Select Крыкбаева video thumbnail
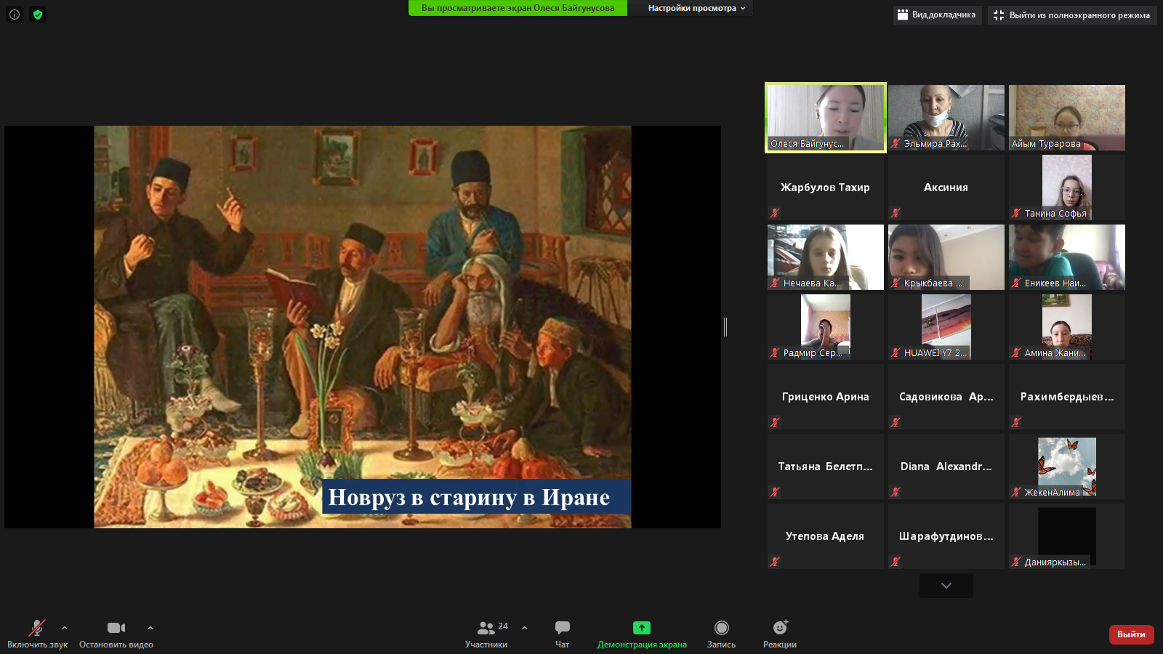The image size is (1163, 654). [946, 257]
